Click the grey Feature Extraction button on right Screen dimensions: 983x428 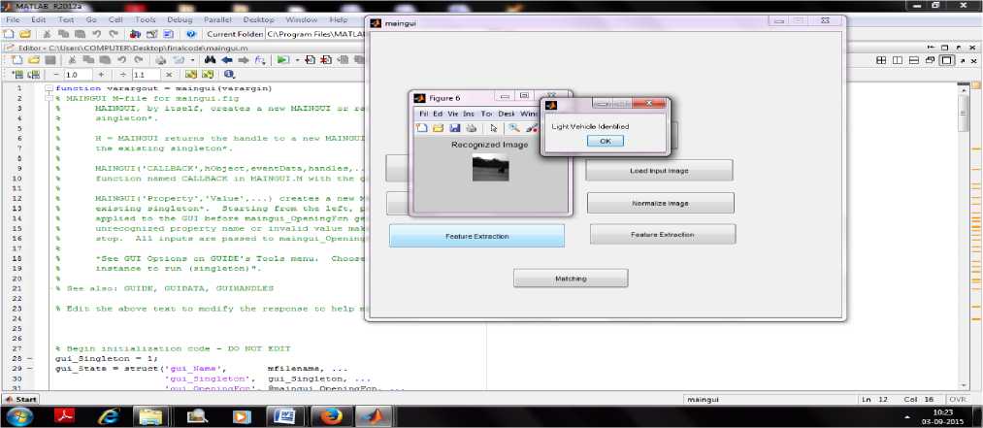click(x=662, y=234)
